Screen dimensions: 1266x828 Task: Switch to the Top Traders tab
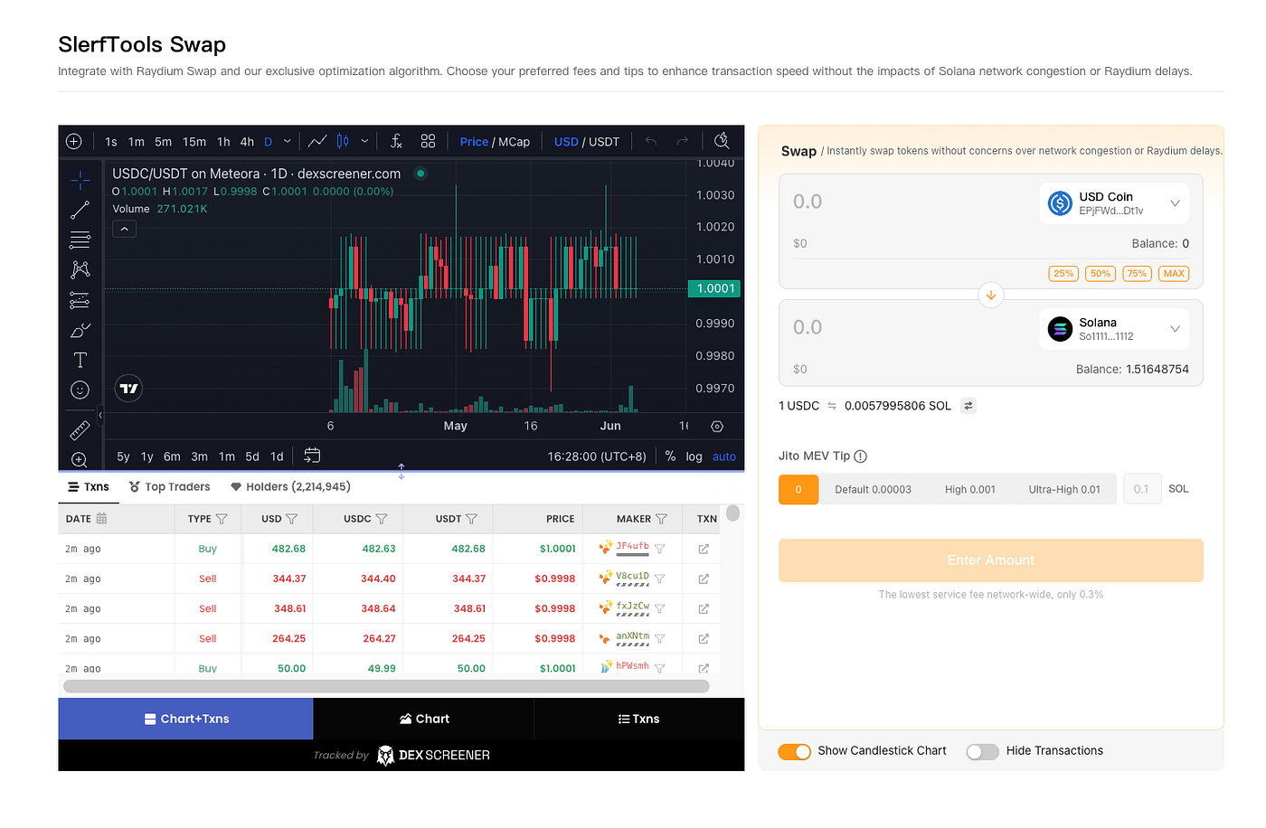click(170, 487)
